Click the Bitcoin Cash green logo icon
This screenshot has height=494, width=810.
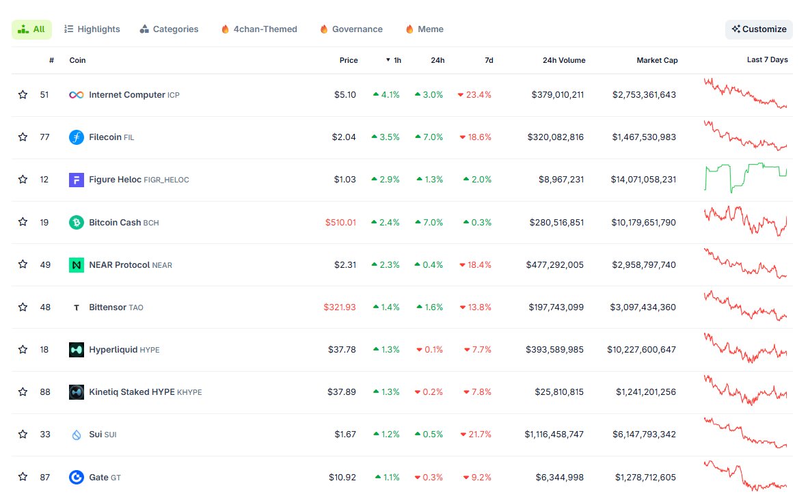[77, 223]
